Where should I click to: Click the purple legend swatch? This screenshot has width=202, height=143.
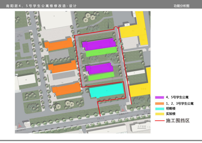[x=160, y=97]
